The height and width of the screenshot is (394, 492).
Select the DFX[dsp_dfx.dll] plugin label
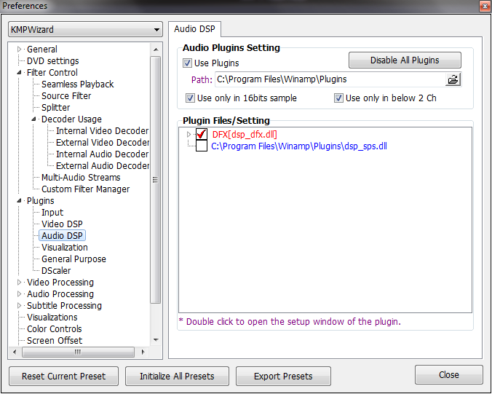point(245,135)
